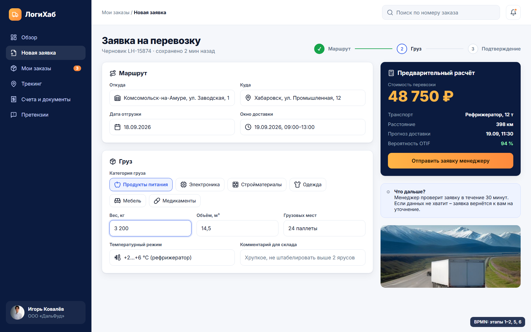531x332 pixels.
Task: Click the truck on highway photo
Action: coord(450,256)
